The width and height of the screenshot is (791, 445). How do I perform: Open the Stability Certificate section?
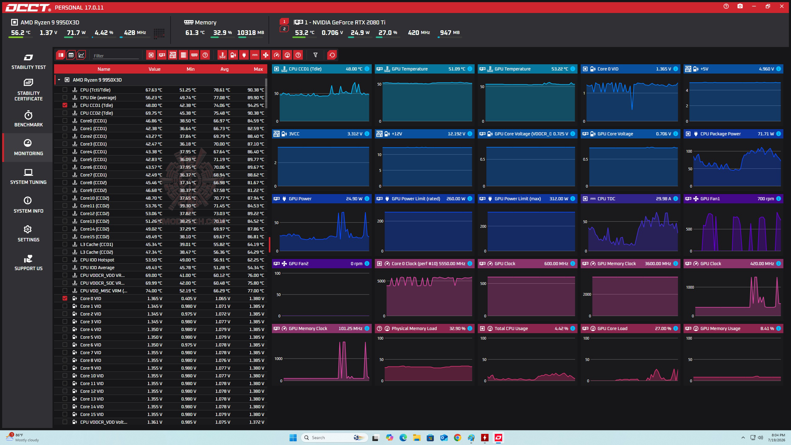pyautogui.click(x=28, y=90)
